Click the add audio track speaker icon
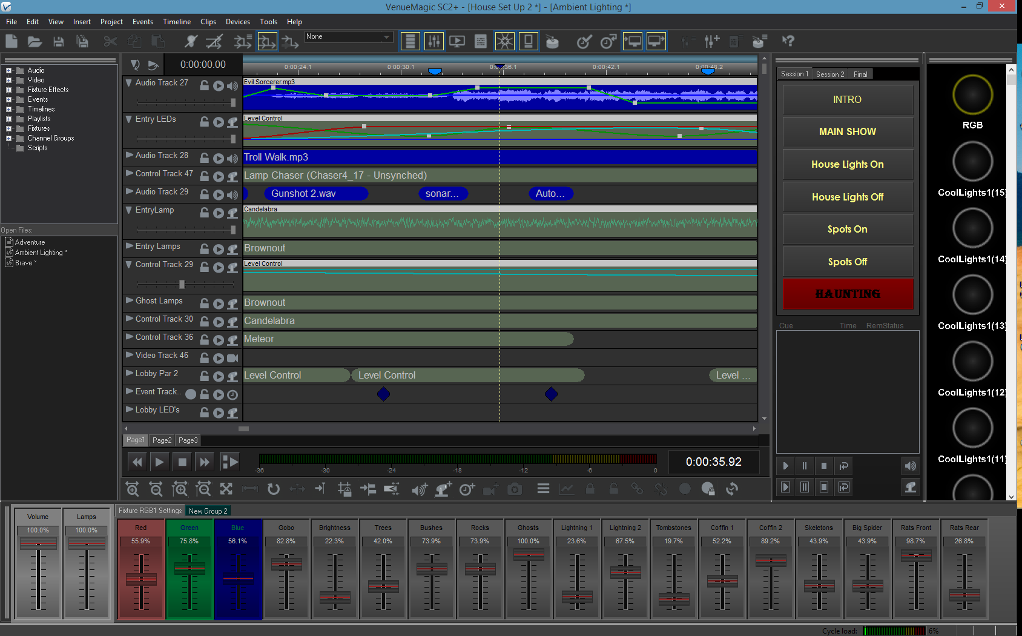Viewport: 1022px width, 636px height. click(x=419, y=489)
